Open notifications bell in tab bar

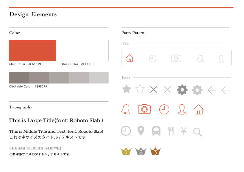(200, 58)
